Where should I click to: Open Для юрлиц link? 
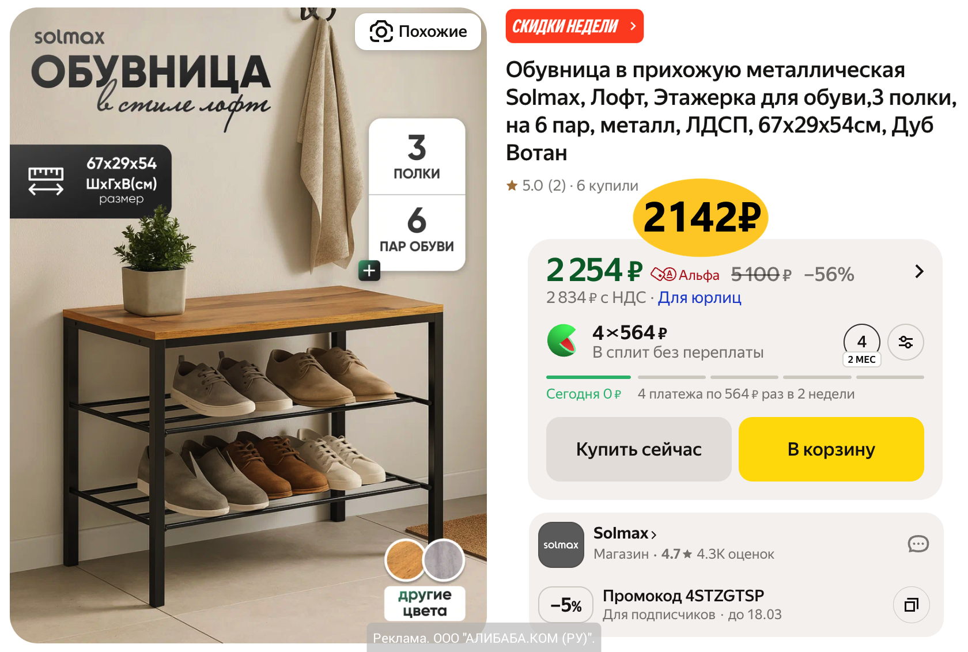[x=699, y=298]
